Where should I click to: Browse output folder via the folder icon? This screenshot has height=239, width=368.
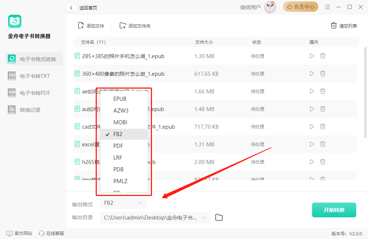tap(219, 217)
